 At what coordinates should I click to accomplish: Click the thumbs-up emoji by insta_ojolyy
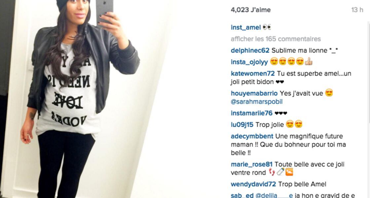click(x=309, y=62)
